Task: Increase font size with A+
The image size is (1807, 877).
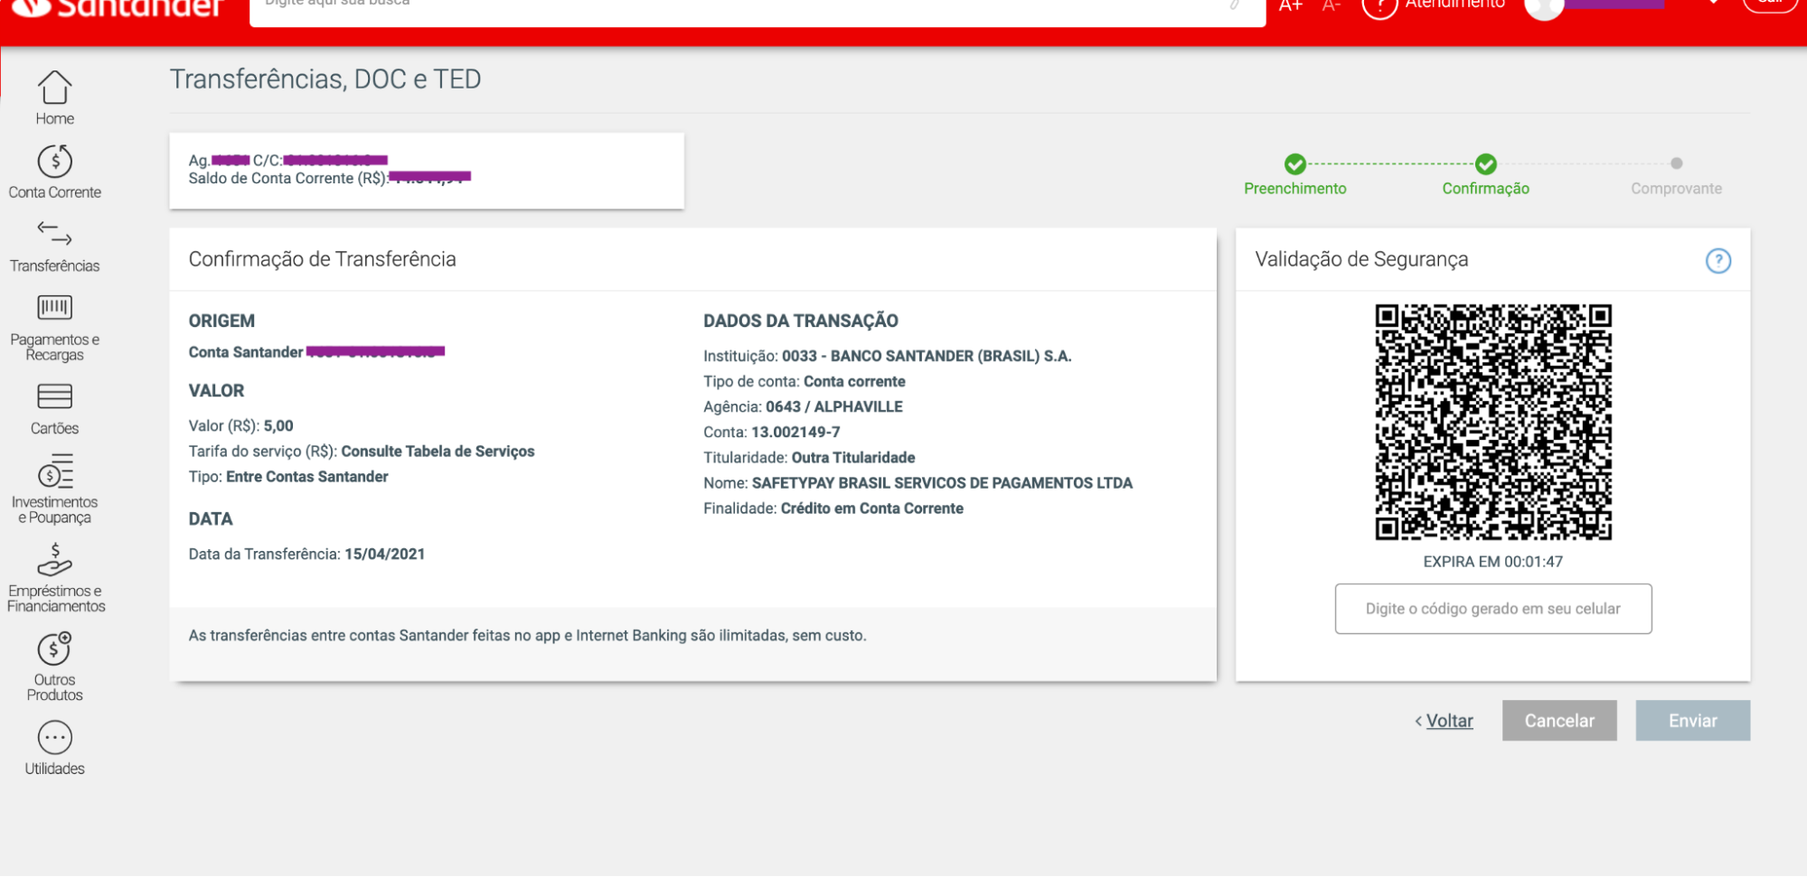Action: 1290,5
